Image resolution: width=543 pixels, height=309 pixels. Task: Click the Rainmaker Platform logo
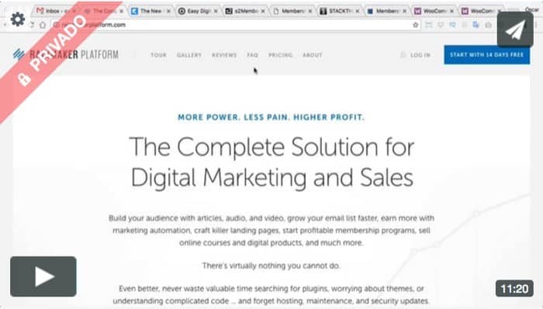(66, 55)
